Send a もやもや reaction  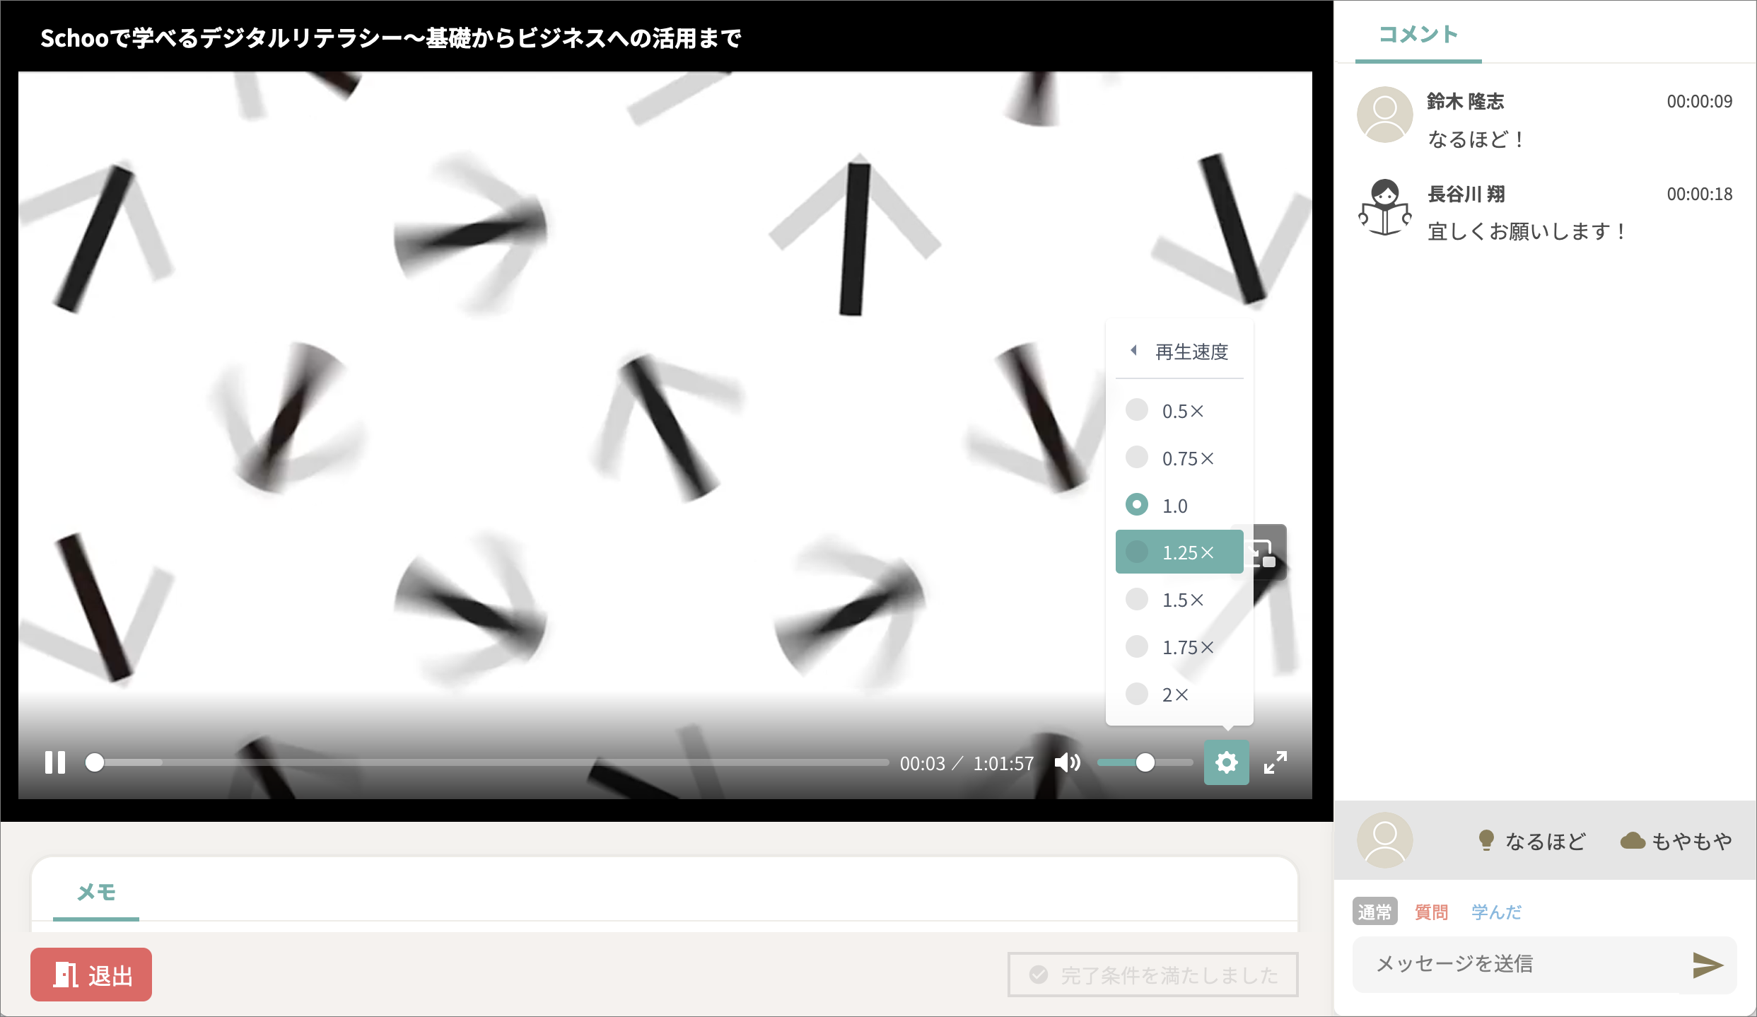[x=1676, y=841]
